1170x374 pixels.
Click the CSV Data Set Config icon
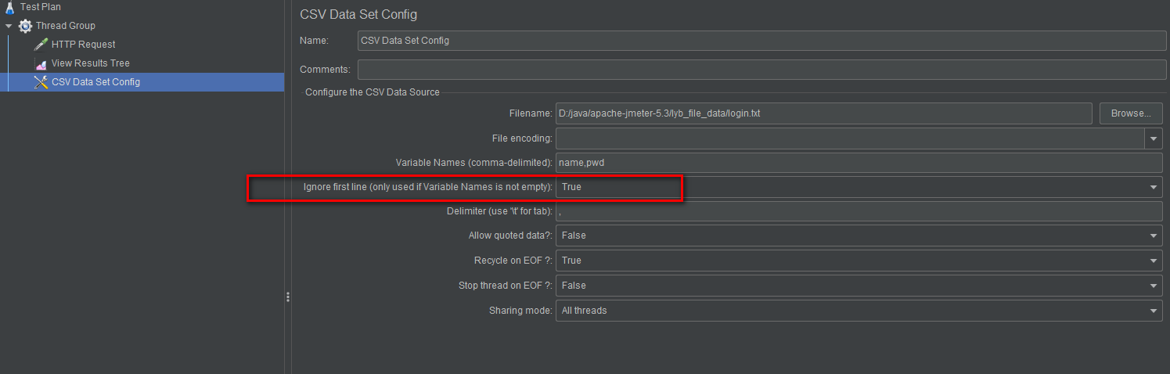(x=41, y=82)
